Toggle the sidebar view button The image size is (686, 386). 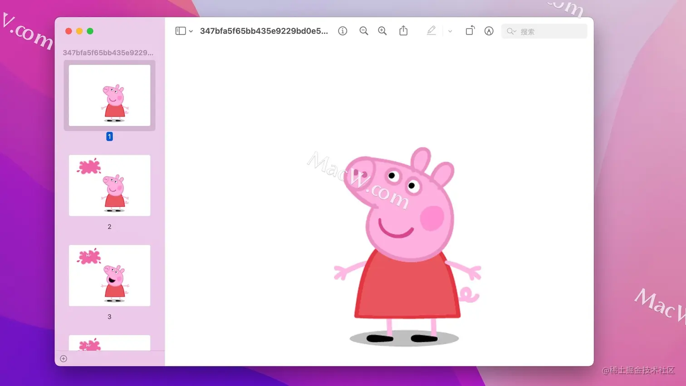pyautogui.click(x=181, y=31)
